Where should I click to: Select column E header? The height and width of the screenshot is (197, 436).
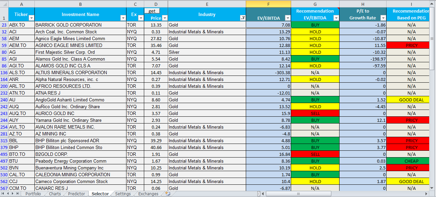coord(207,4)
